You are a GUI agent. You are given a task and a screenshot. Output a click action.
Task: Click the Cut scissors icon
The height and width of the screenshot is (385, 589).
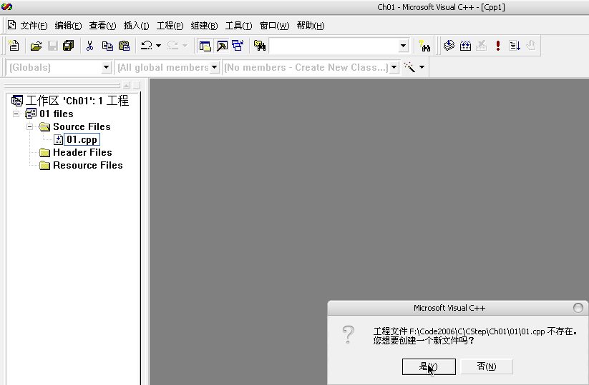[x=89, y=46]
